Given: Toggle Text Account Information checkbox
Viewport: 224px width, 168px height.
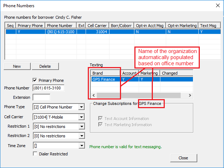Looking at the screenshot, I should tap(101, 118).
